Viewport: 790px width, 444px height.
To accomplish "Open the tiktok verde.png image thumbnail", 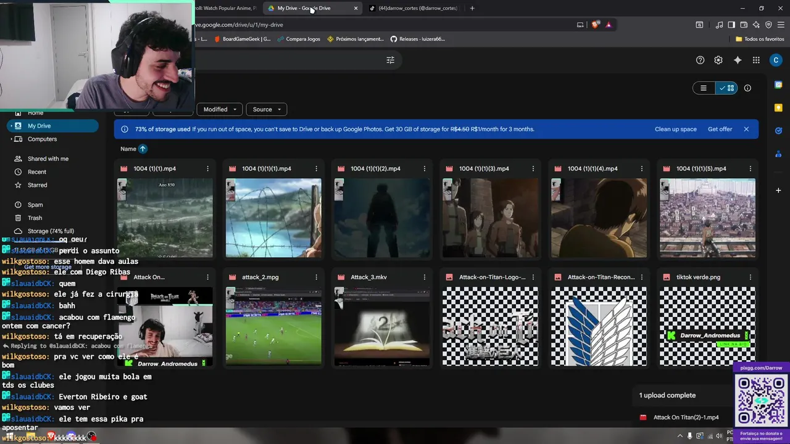I will 707,326.
